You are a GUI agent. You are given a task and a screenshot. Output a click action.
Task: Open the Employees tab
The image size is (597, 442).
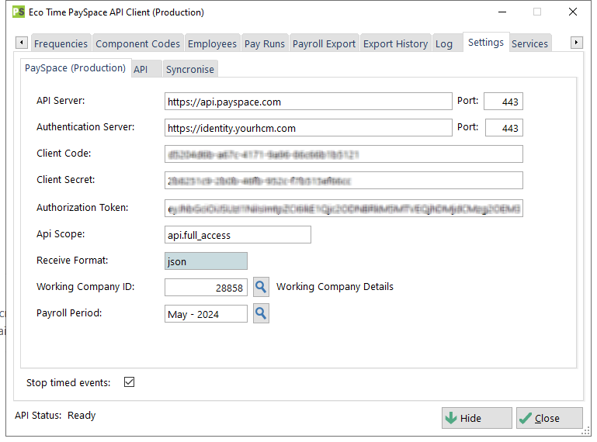[x=212, y=43]
